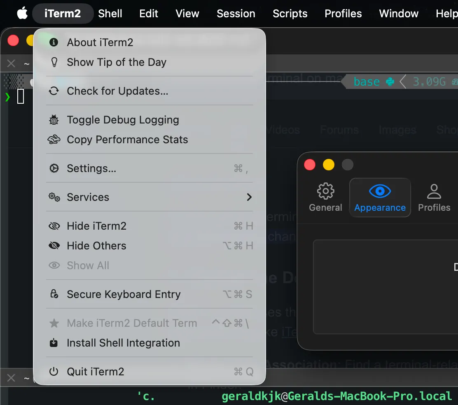Close the iTerm2 window with red button

click(13, 40)
